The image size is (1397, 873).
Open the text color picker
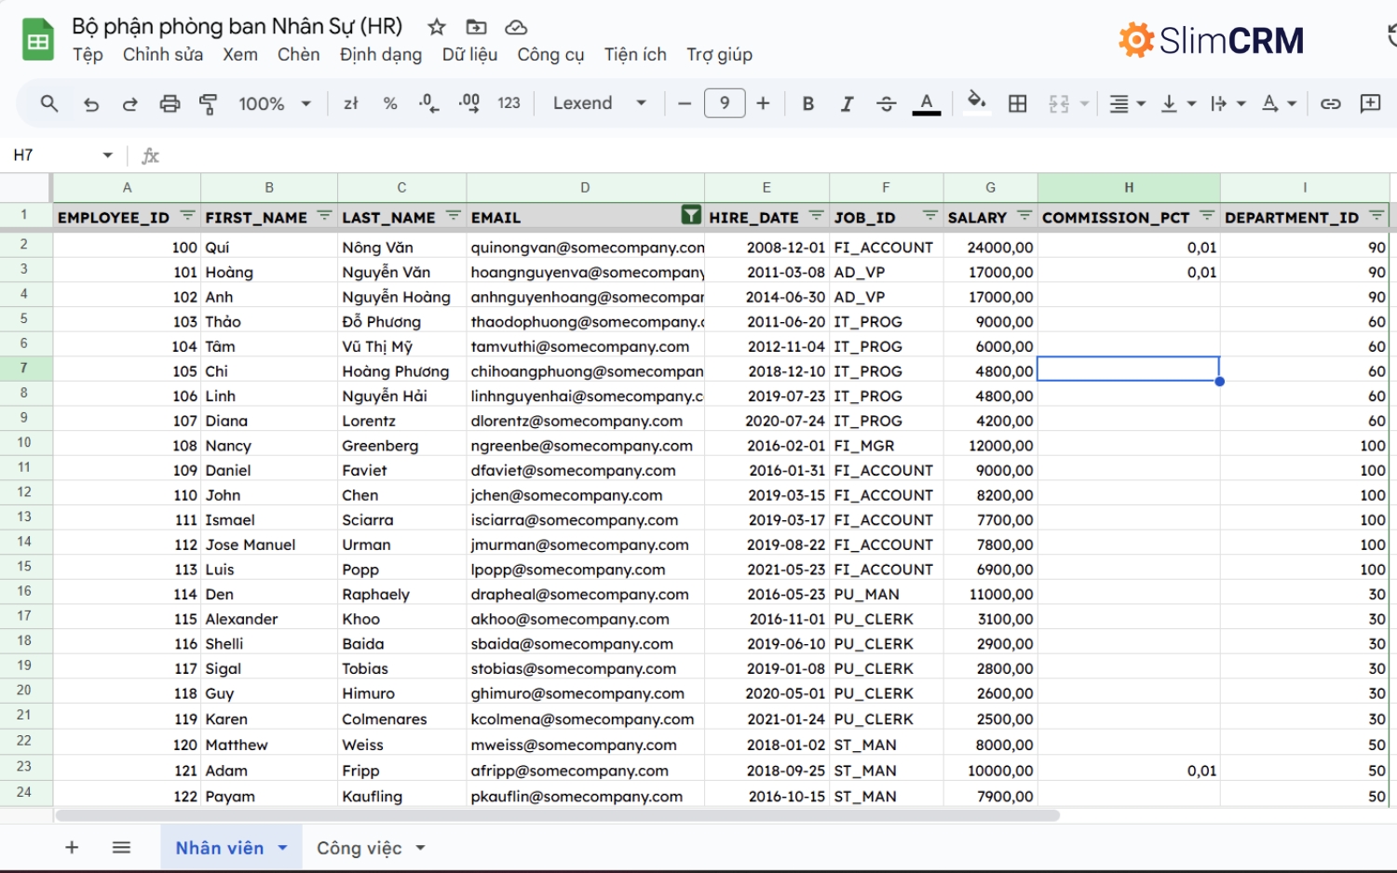click(926, 103)
